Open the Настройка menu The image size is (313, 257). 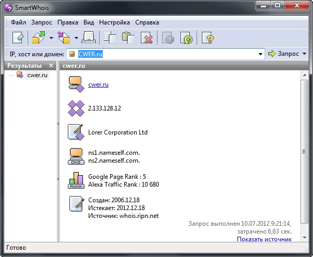pos(114,22)
